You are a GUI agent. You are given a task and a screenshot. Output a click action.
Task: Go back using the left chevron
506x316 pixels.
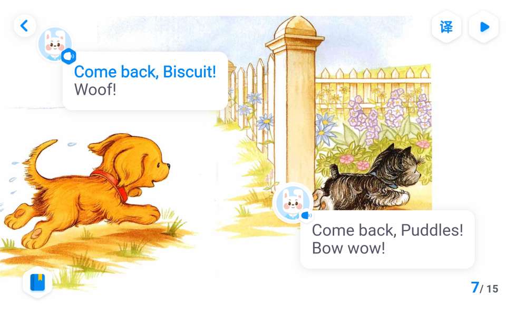[x=25, y=25]
